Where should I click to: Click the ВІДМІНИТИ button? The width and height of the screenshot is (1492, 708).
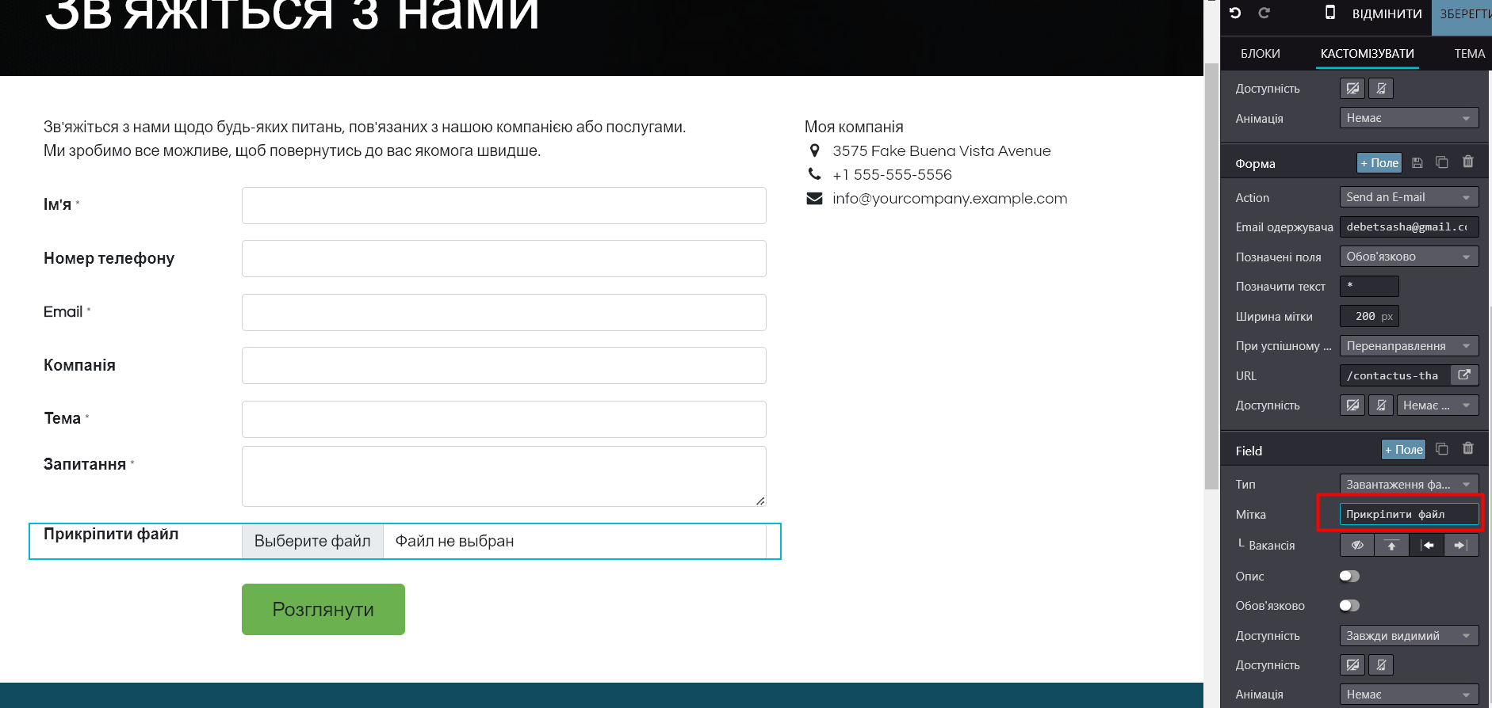coord(1387,14)
